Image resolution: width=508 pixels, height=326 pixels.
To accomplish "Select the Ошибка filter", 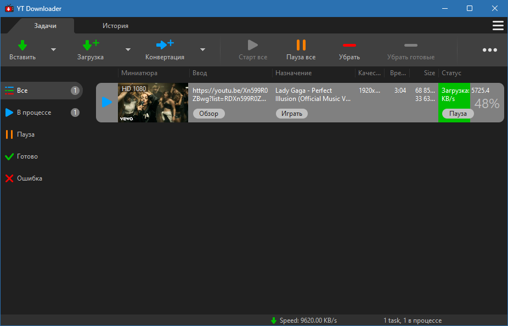I will [x=42, y=178].
